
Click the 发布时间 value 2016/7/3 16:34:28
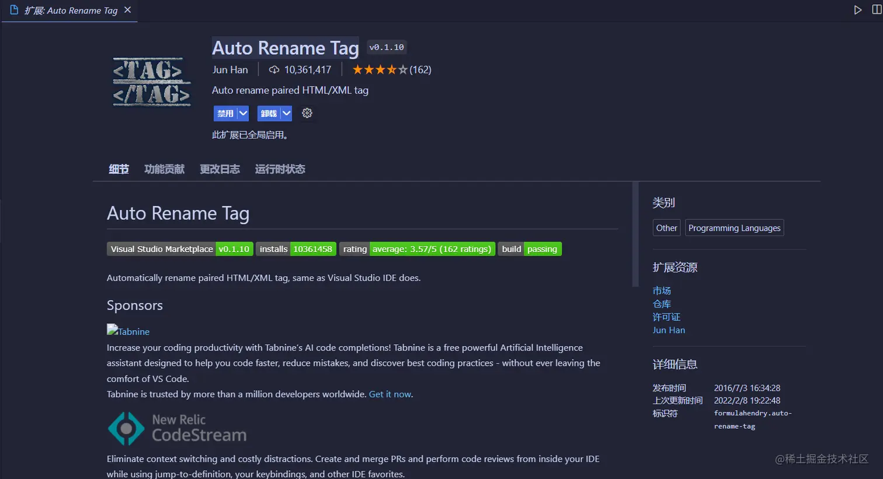coord(747,388)
